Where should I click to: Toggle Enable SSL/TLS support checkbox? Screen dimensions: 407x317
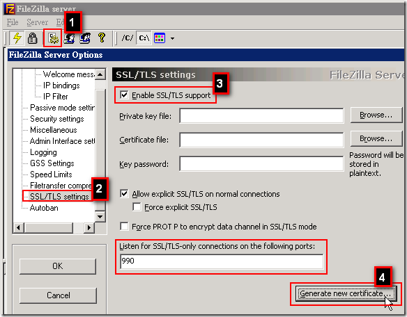tap(124, 95)
